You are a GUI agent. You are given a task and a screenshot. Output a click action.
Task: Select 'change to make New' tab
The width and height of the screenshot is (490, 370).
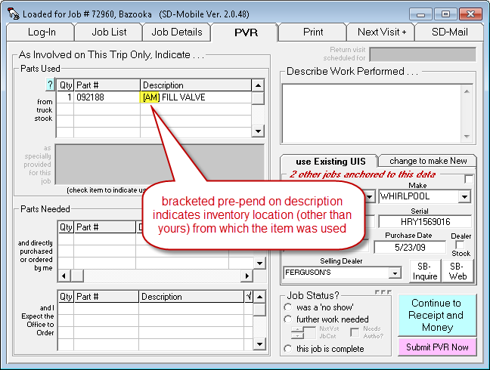coord(427,161)
